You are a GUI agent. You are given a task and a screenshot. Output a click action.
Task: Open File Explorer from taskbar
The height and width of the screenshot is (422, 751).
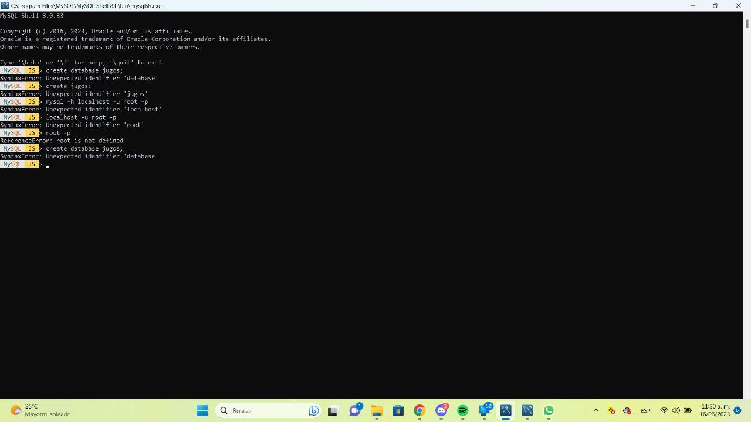coord(376,410)
